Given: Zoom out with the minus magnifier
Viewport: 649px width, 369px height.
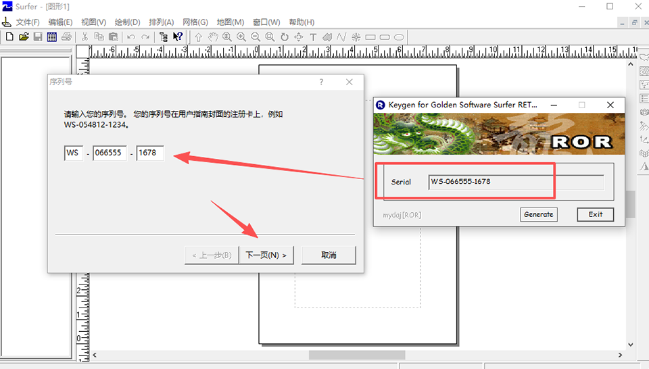Looking at the screenshot, I should (256, 37).
